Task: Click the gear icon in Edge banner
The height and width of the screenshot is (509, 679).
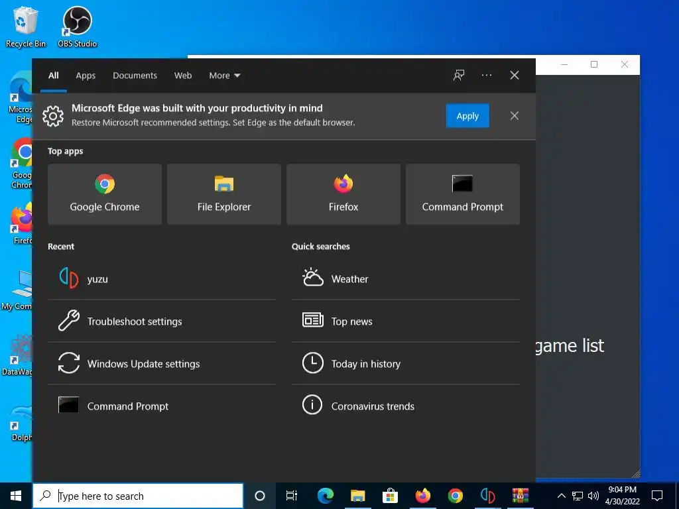Action: point(53,116)
